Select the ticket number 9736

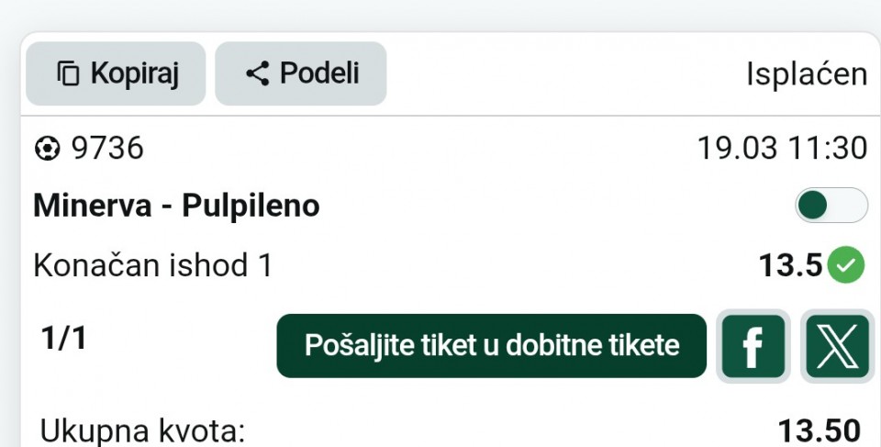pos(107,148)
